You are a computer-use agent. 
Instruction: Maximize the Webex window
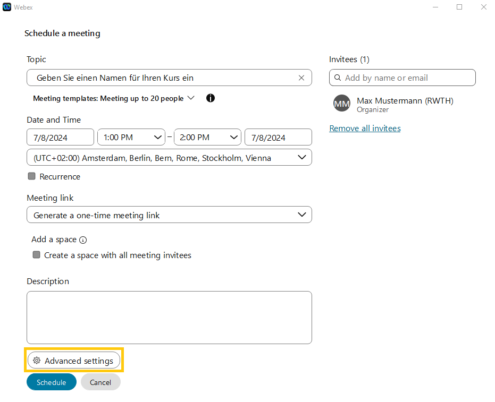point(459,7)
